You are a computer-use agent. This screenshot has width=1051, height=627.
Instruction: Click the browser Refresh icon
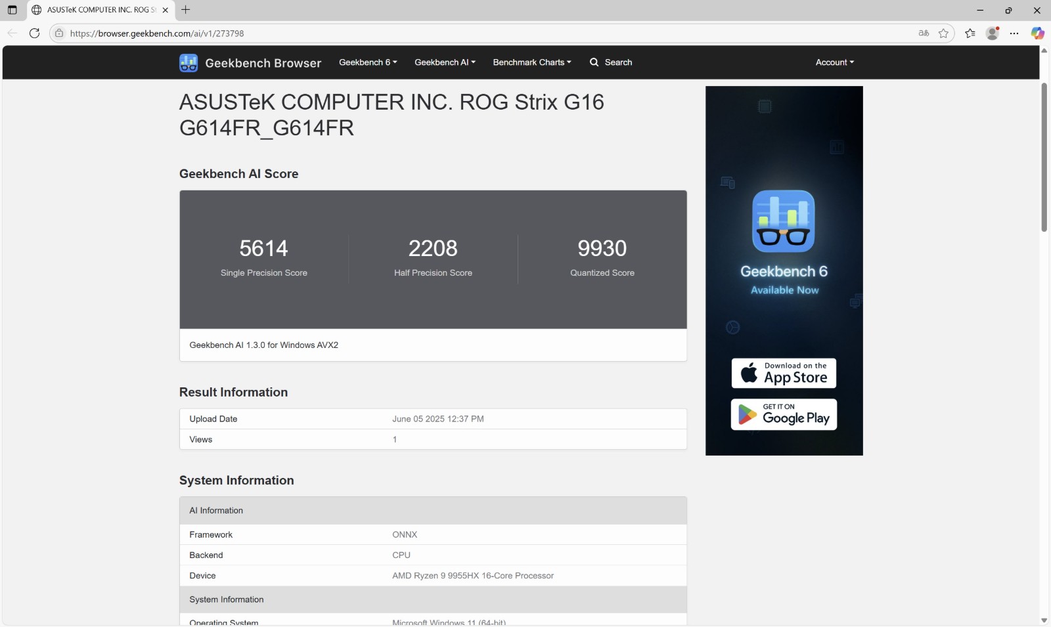pos(35,33)
